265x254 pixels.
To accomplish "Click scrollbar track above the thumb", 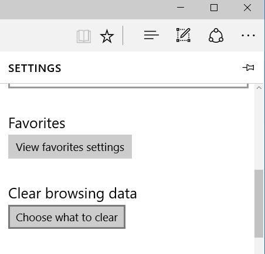I will (259, 131).
